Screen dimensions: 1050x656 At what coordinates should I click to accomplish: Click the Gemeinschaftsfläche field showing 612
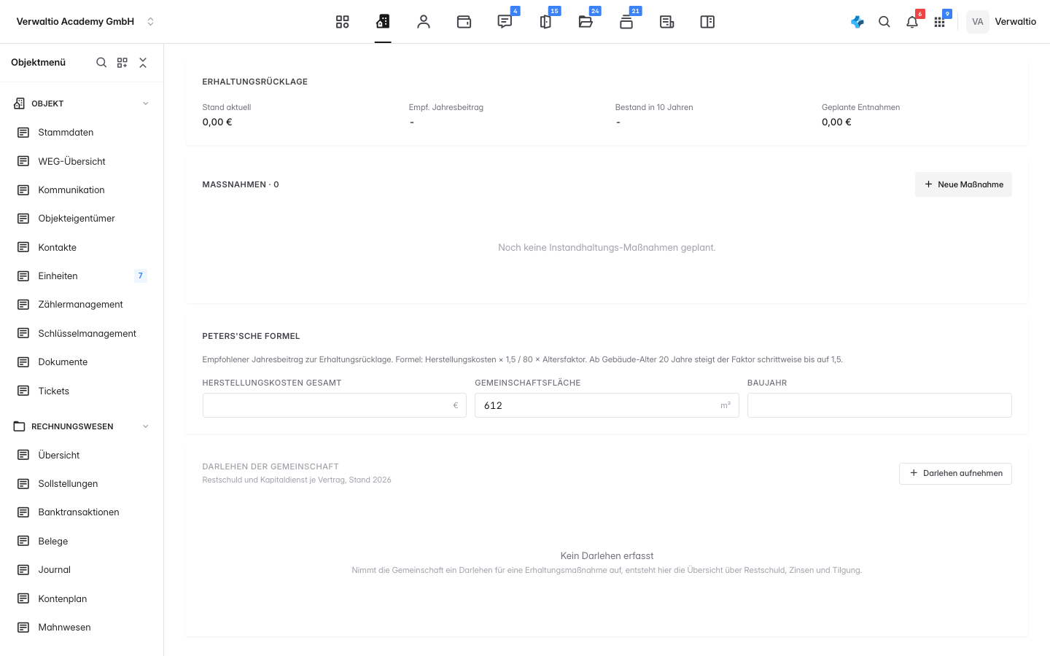click(607, 405)
